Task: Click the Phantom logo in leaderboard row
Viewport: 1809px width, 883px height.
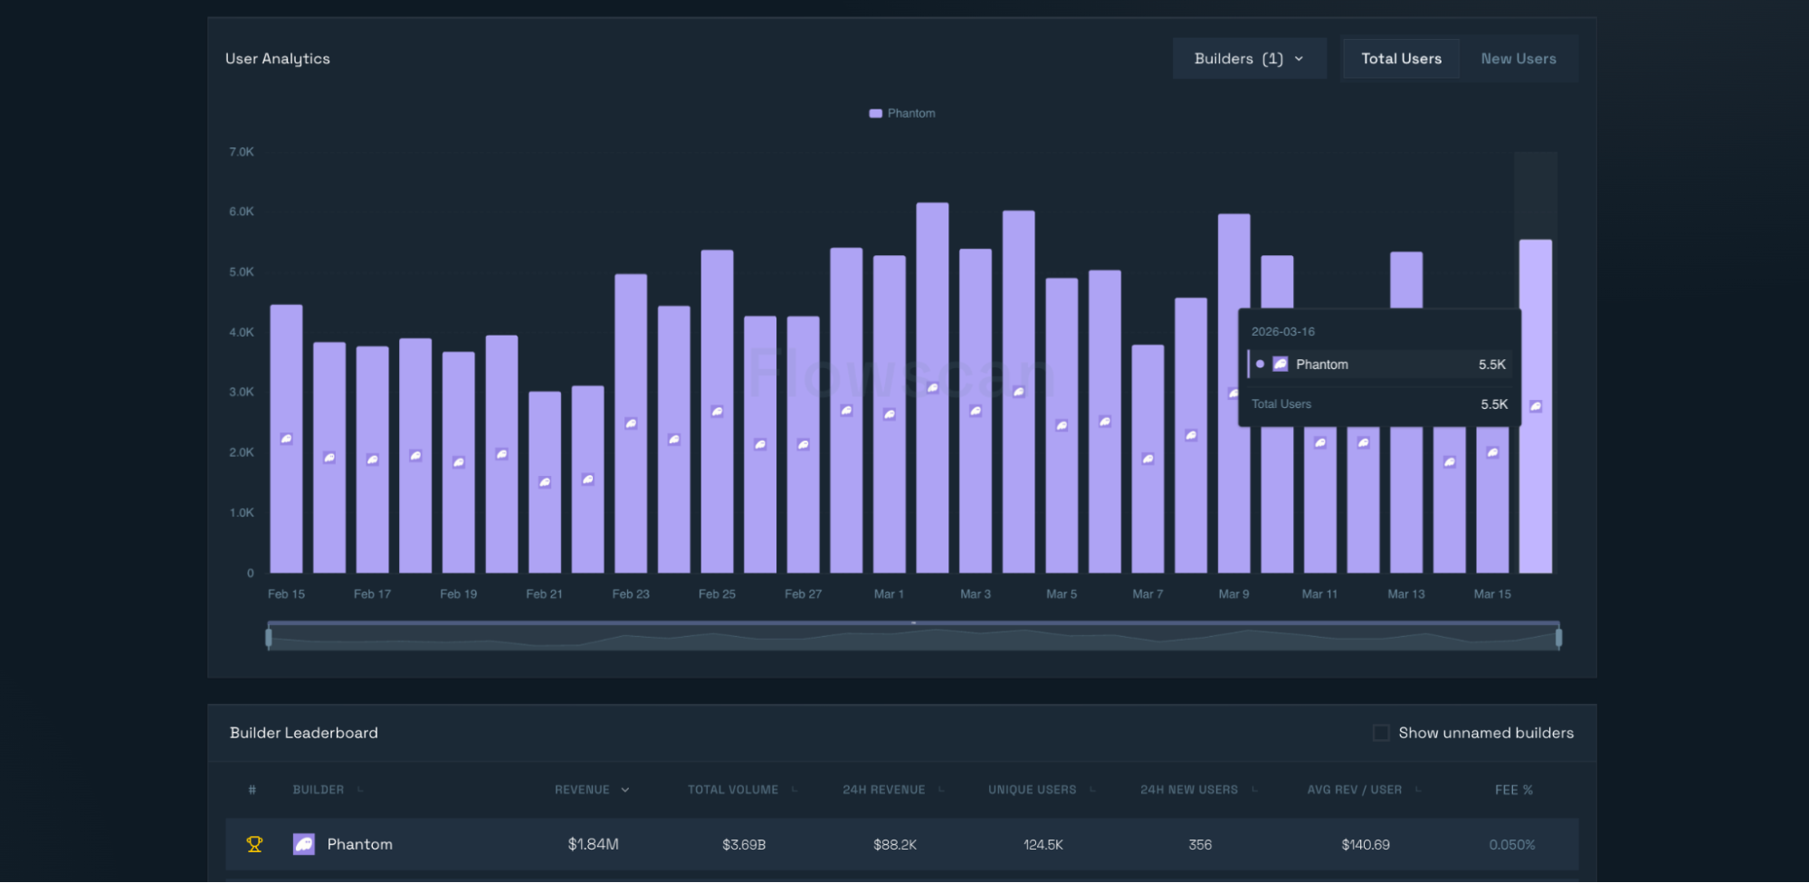Action: [x=303, y=844]
